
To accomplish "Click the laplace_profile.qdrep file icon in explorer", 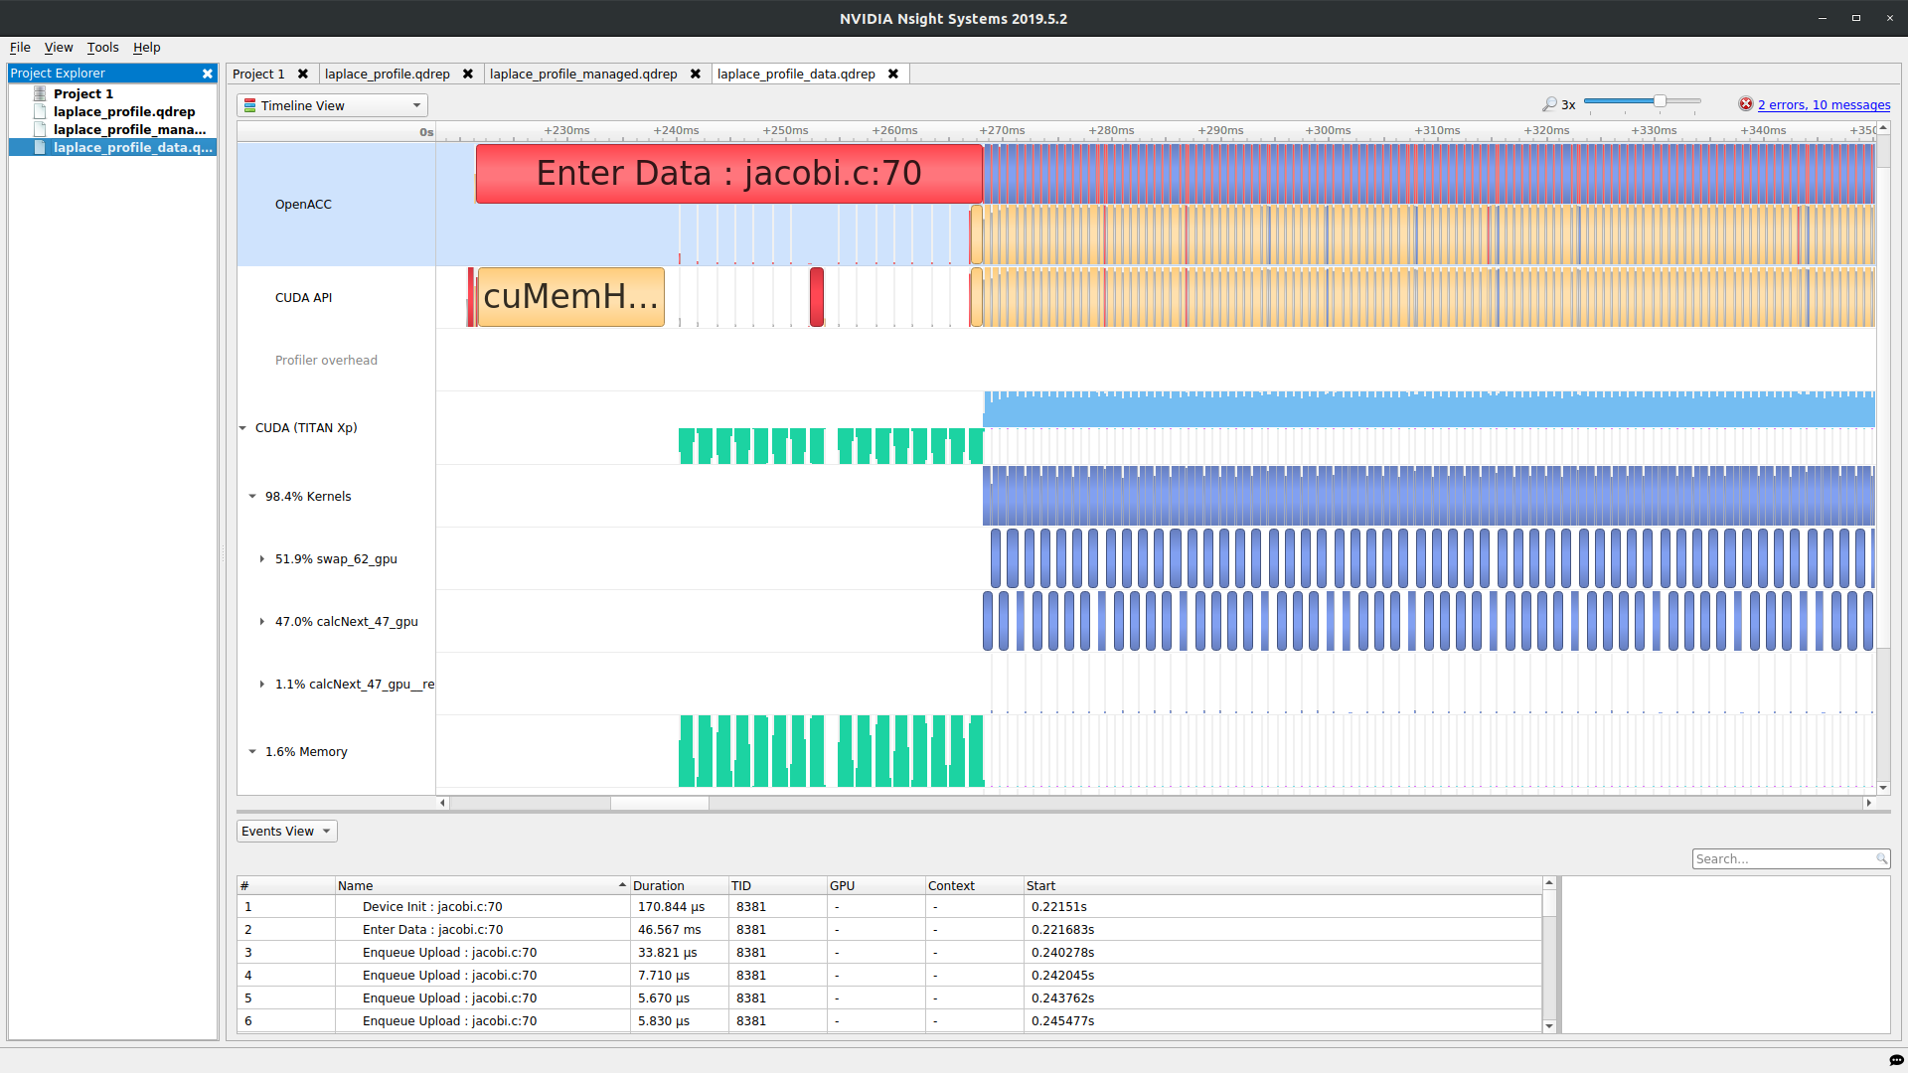I will click(40, 111).
